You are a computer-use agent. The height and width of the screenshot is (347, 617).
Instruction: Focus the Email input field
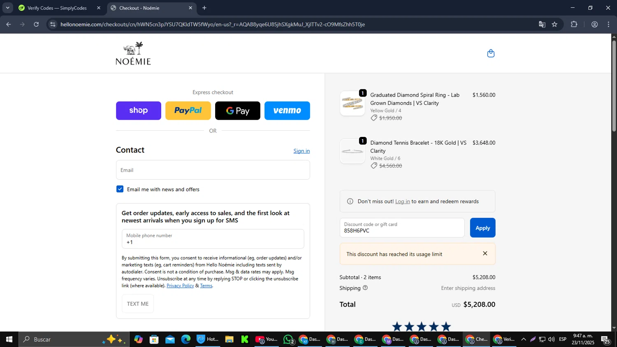[x=213, y=170]
